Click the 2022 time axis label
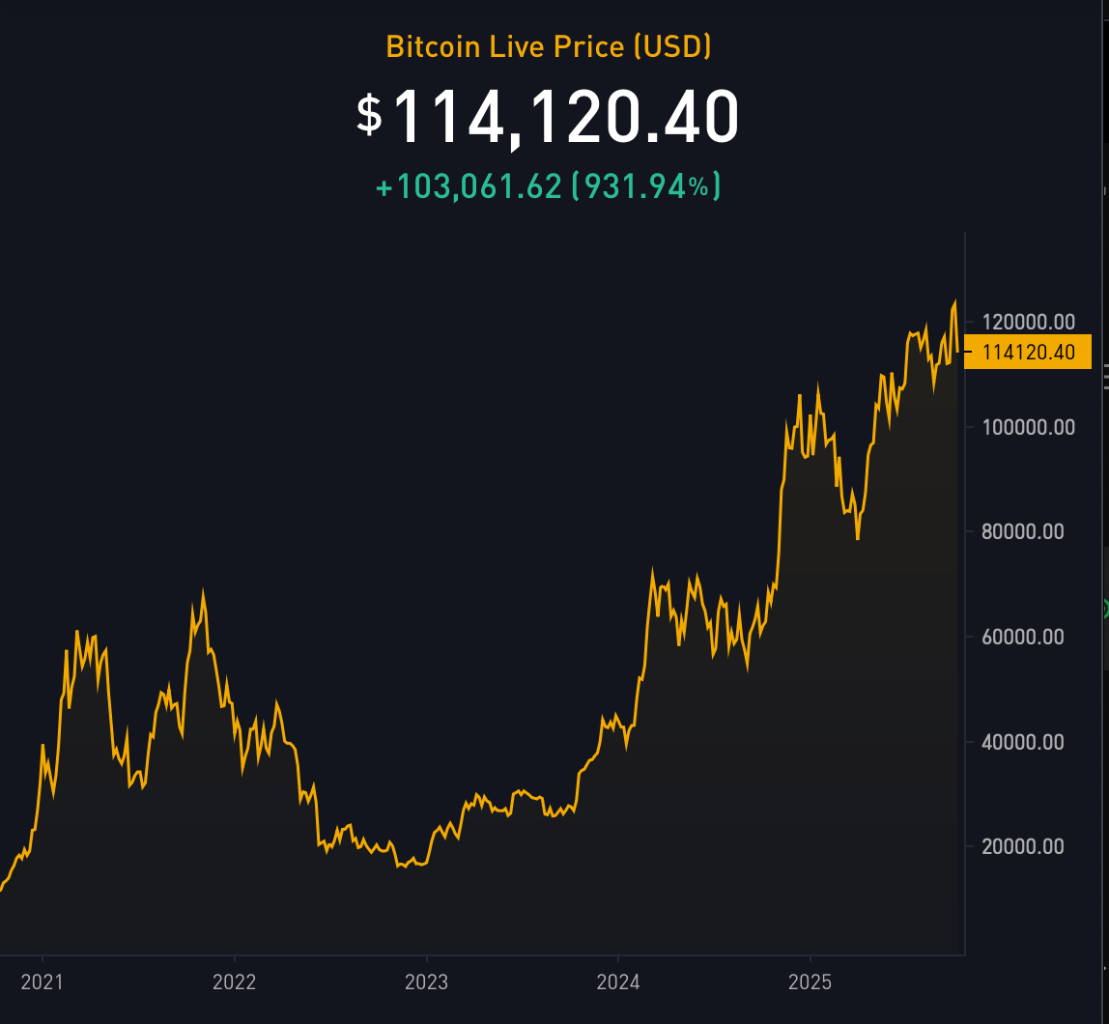 tap(234, 982)
